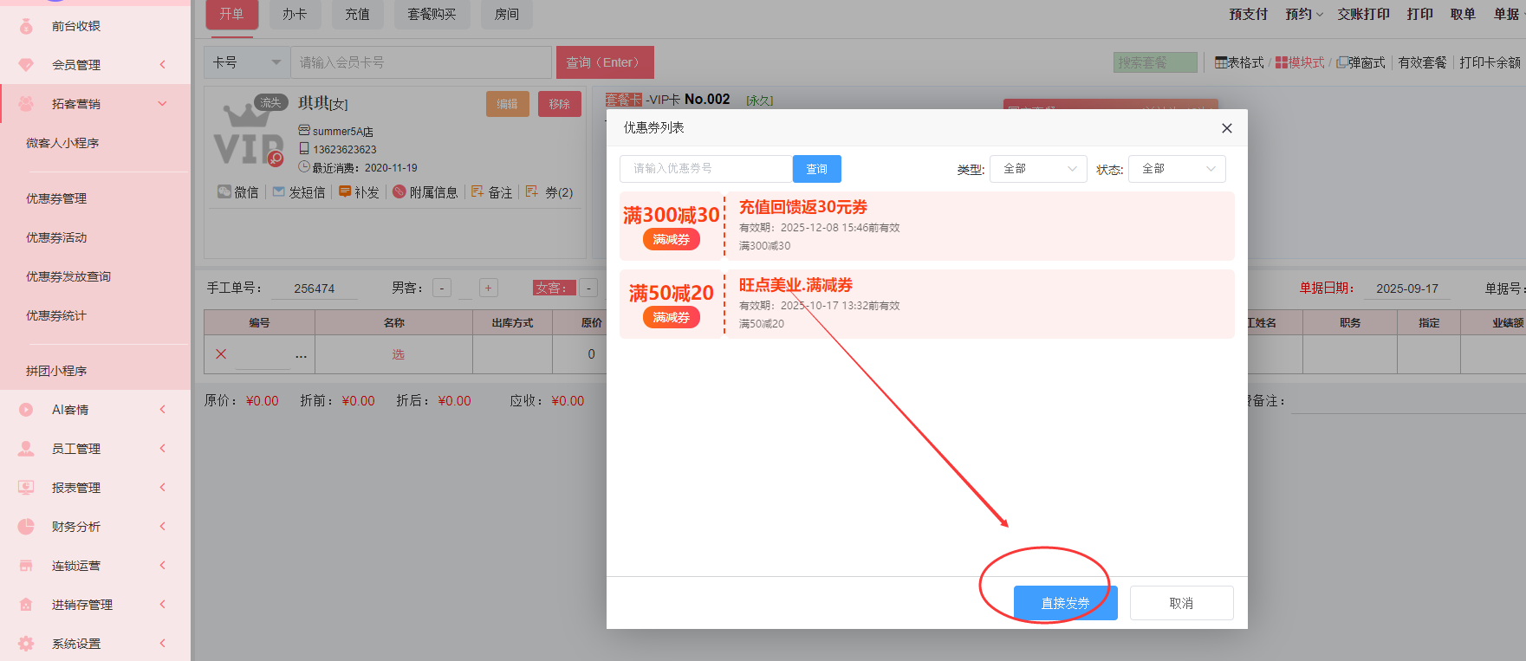The image size is (1526, 661).
Task: Increase 男客 count with plus button
Action: click(x=488, y=288)
